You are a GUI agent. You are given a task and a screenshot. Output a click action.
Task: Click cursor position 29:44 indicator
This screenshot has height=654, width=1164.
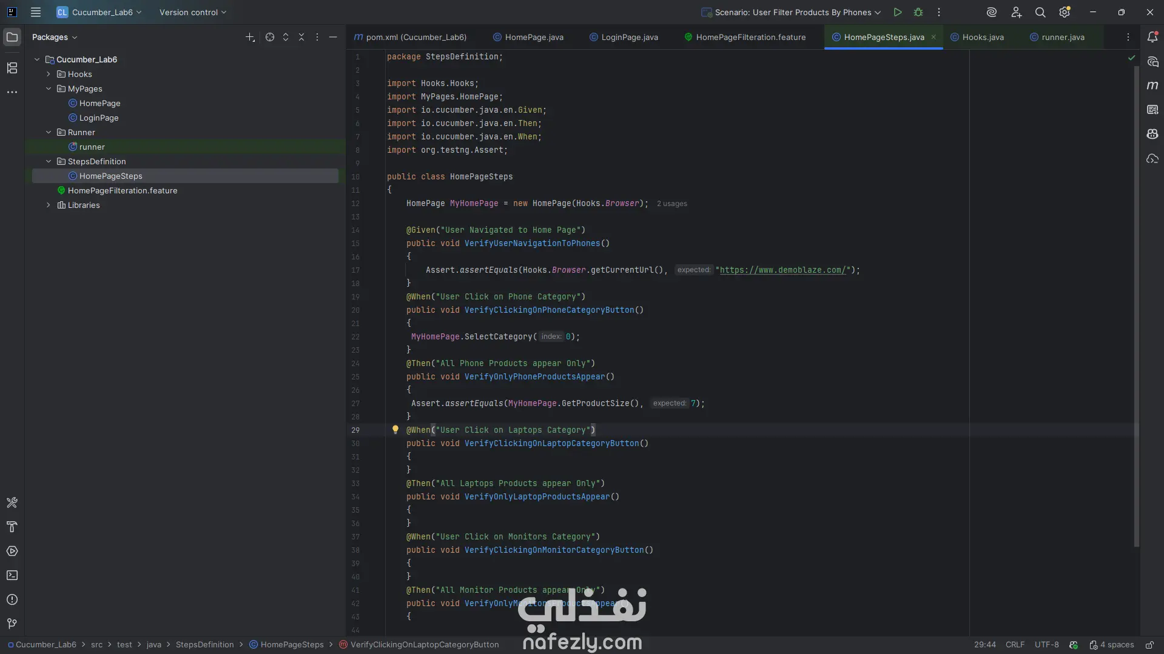tap(985, 645)
